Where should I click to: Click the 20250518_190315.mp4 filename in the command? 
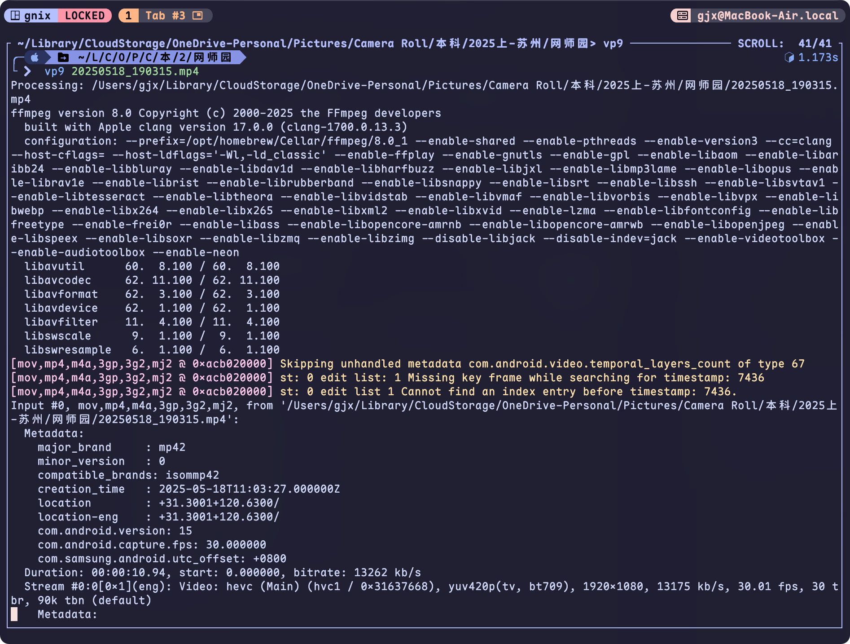pos(135,71)
